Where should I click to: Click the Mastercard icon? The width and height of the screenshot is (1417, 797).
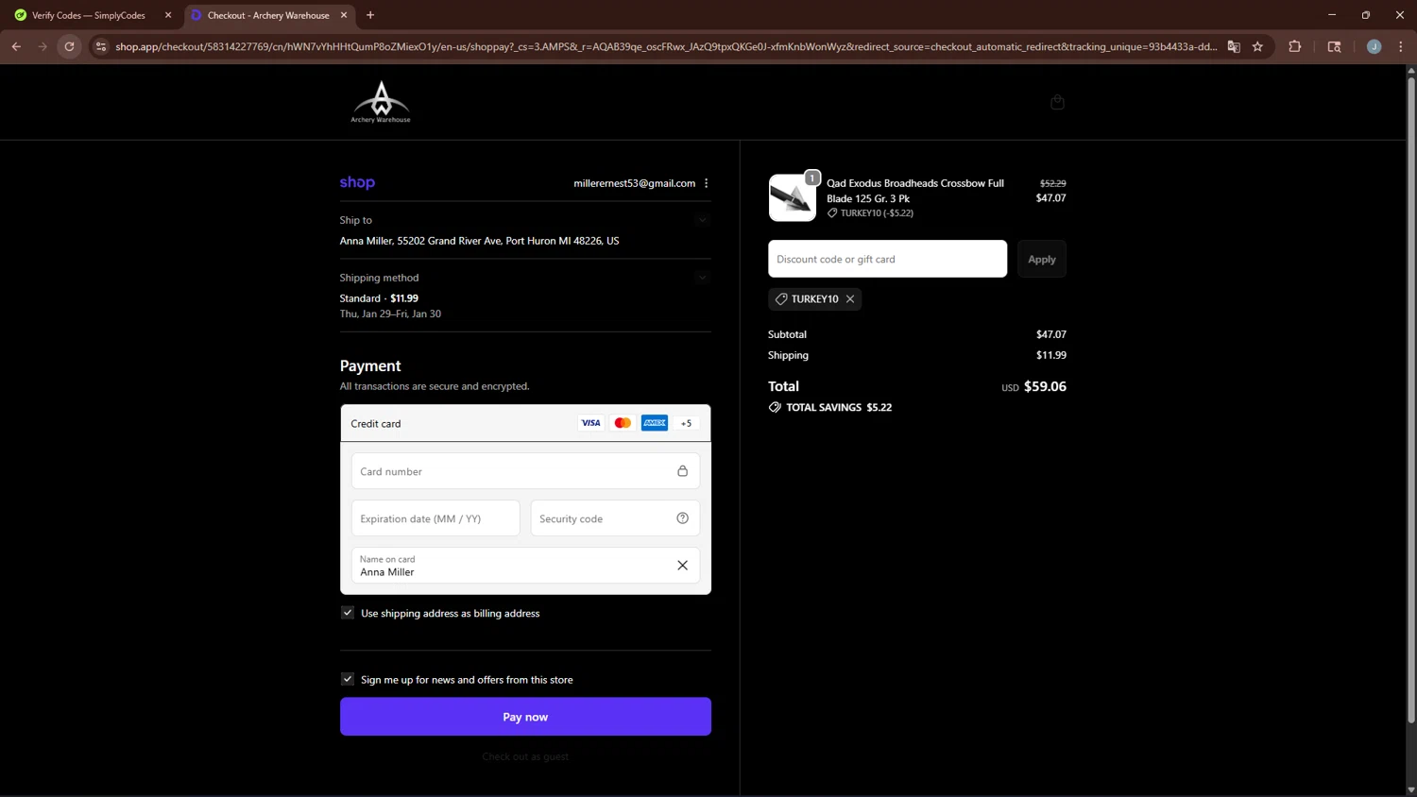click(623, 423)
